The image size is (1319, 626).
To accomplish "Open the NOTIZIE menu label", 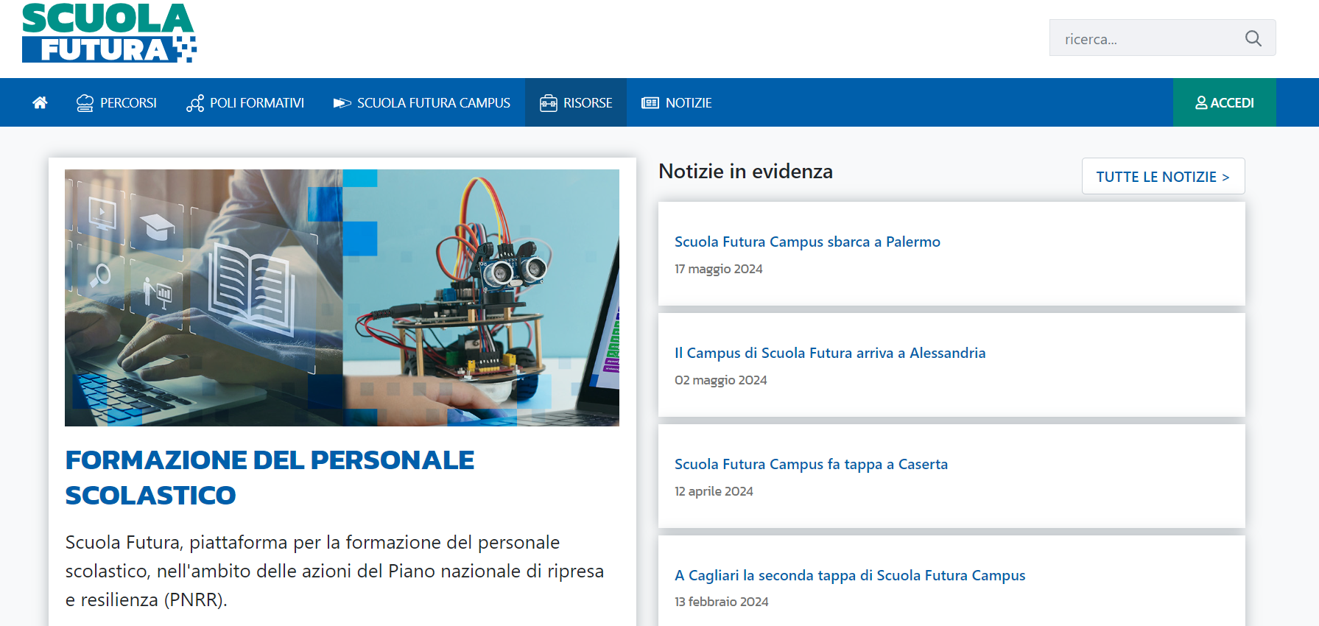I will 689,103.
